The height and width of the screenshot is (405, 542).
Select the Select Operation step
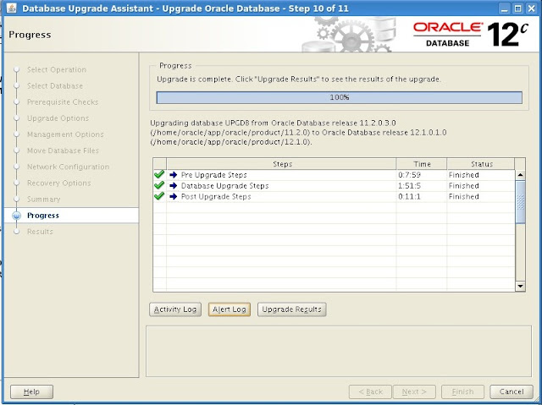click(57, 69)
